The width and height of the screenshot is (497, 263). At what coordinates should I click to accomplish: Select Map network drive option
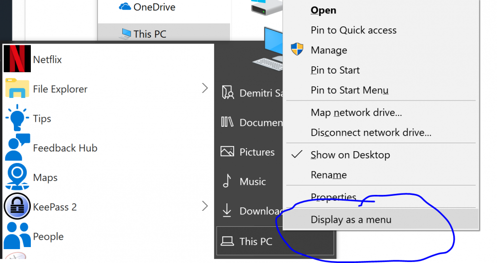tap(356, 113)
